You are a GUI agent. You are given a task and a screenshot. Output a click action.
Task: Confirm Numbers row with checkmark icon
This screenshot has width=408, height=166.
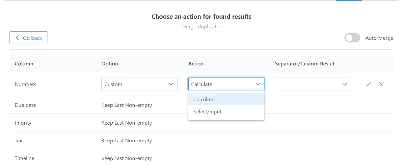(368, 84)
